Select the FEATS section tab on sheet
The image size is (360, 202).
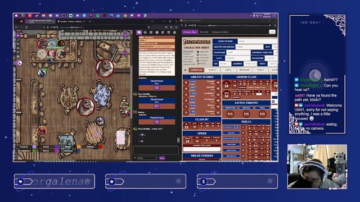coord(228,70)
